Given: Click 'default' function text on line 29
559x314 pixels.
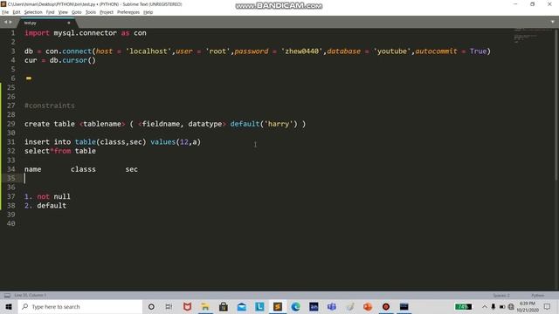Looking at the screenshot, I should pyautogui.click(x=245, y=124).
